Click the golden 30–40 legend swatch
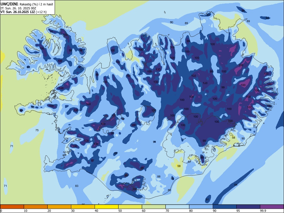The width and height of the screenshot is (284, 213). [x=83, y=207]
